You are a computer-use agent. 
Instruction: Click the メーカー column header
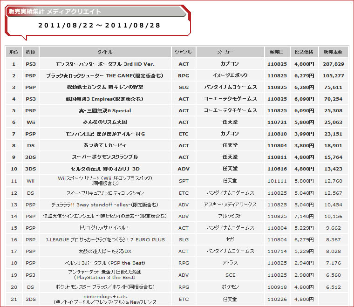pyautogui.click(x=230, y=52)
